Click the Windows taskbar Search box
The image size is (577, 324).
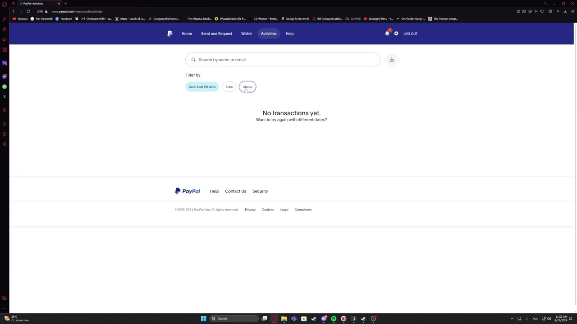(x=234, y=319)
